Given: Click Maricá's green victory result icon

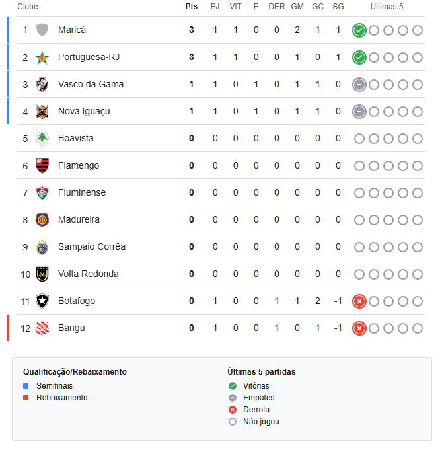Looking at the screenshot, I should [x=359, y=30].
